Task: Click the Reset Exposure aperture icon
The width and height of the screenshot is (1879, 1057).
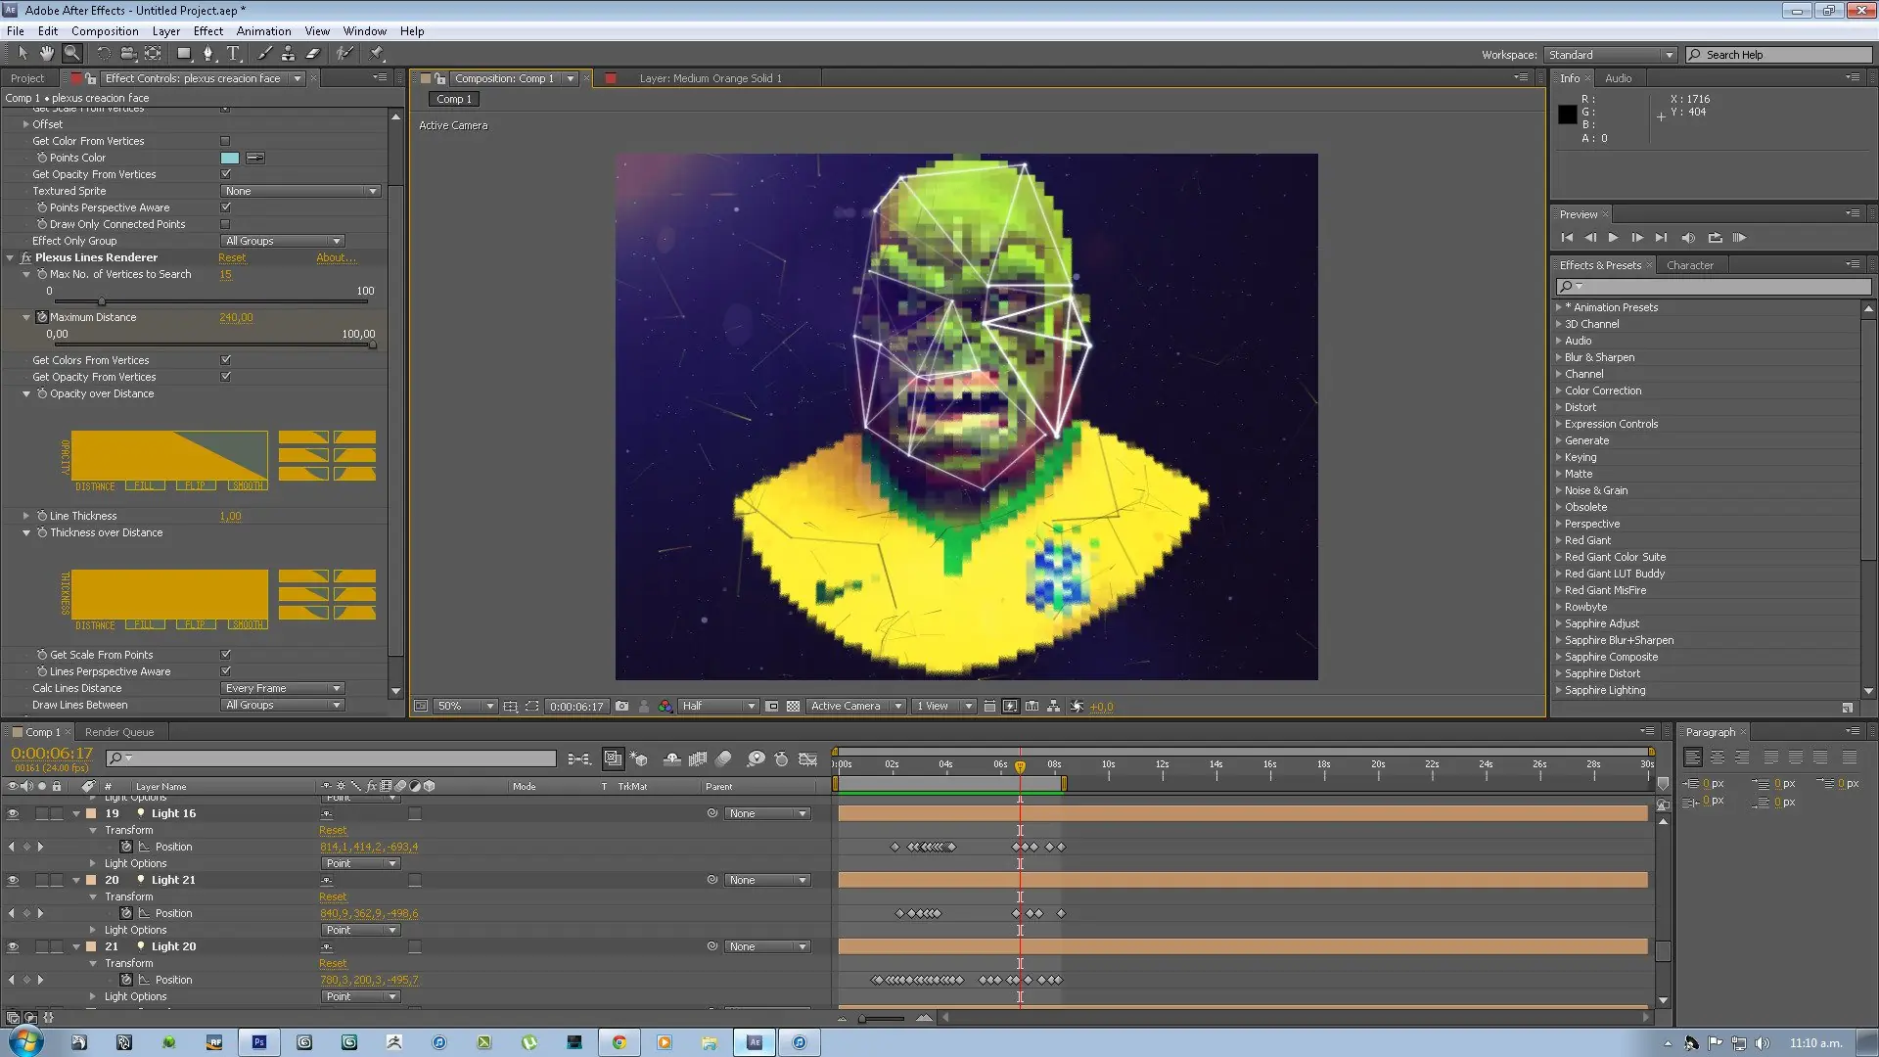Action: [1077, 706]
